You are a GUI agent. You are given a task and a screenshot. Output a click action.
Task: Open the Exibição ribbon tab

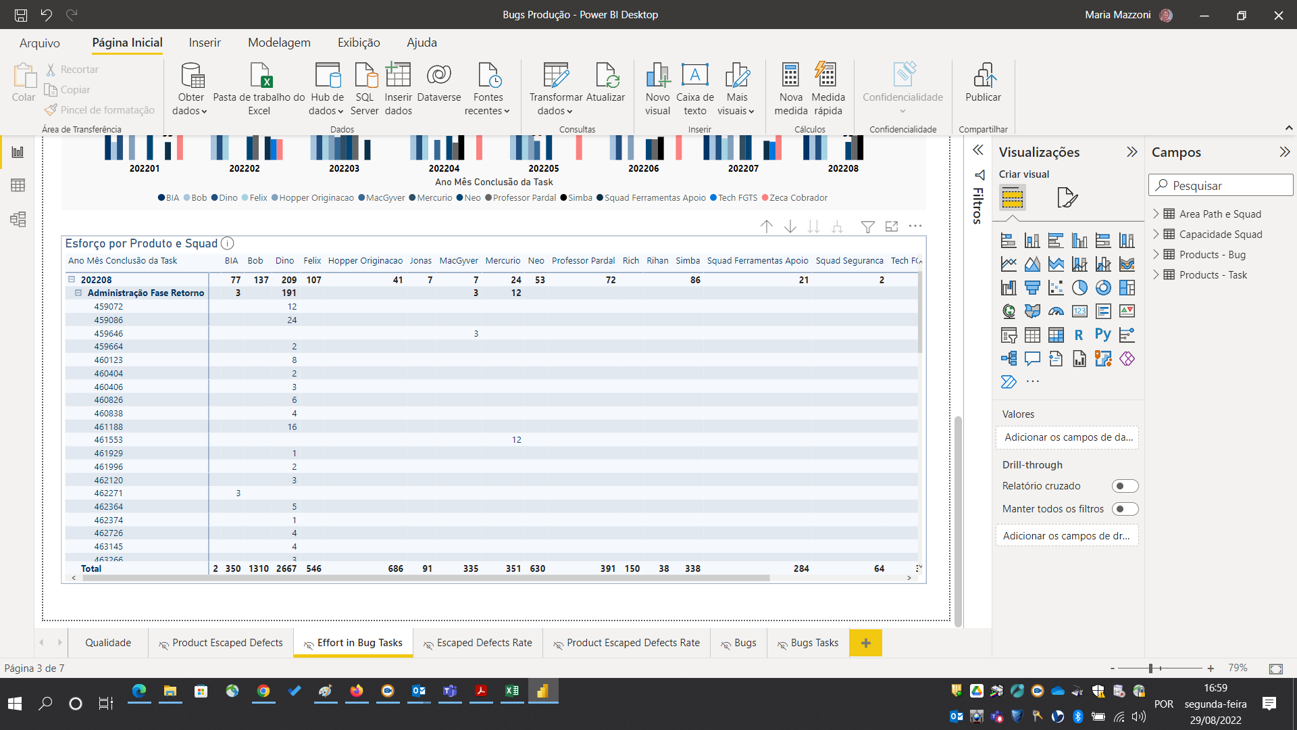(359, 43)
